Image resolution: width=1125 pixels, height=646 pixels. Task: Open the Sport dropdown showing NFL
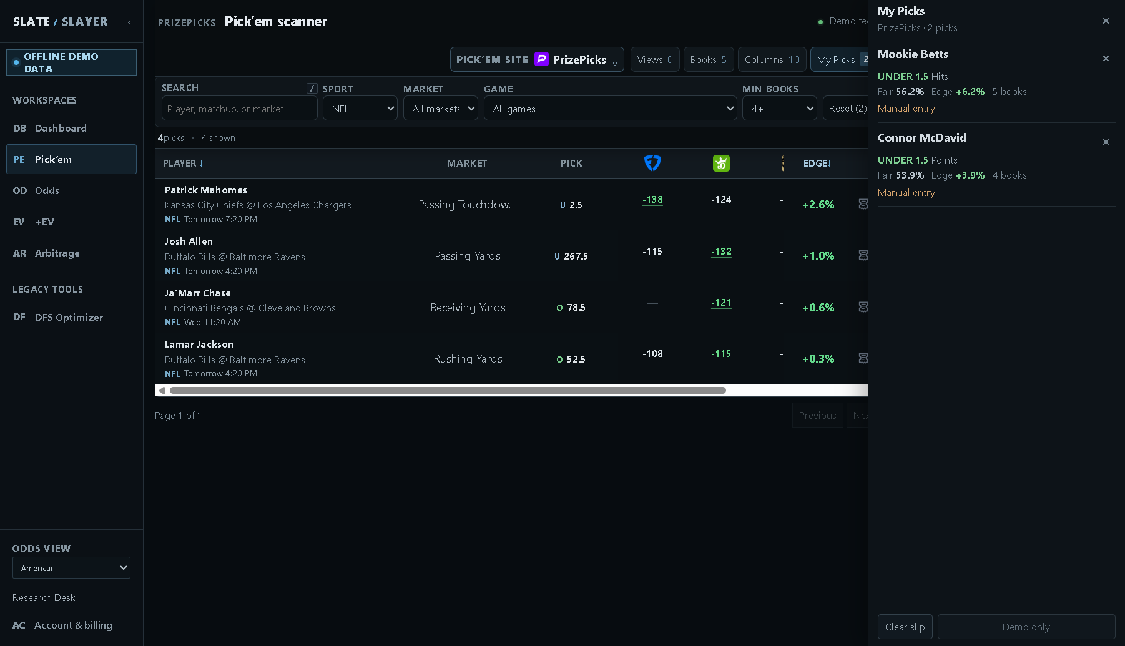(360, 108)
